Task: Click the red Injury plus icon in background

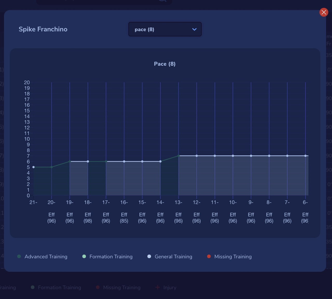Action: pos(157,287)
